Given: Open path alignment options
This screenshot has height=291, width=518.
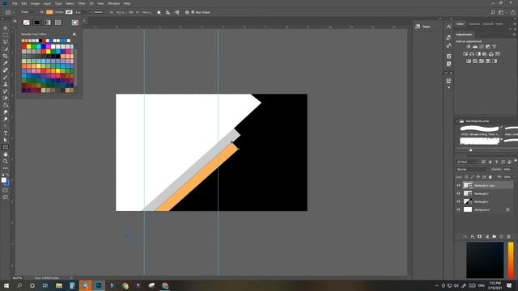Looking at the screenshot, I should pos(168,13).
